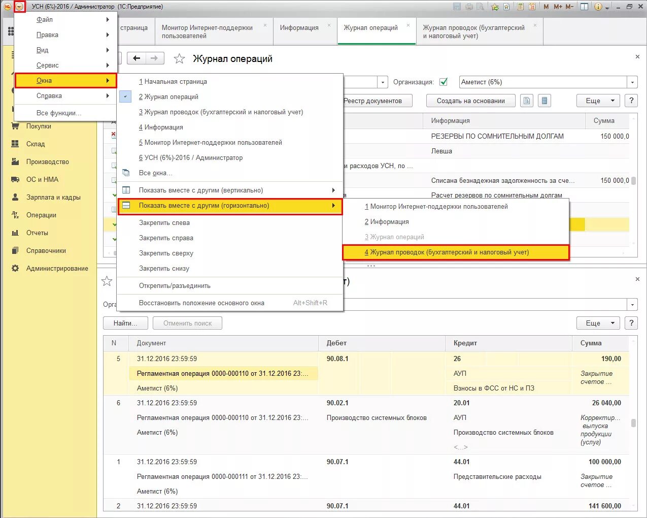Click the save icon in title bar
Viewport: 647px width, 518px height.
pyautogui.click(x=457, y=7)
